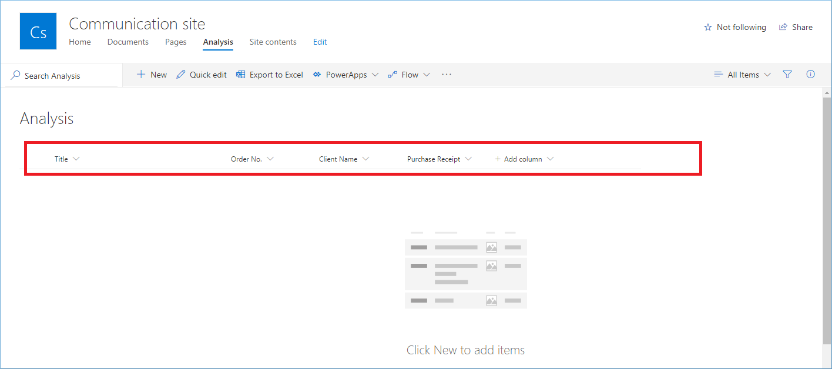The image size is (832, 369).
Task: Open the filter pane icon
Action: (x=787, y=75)
